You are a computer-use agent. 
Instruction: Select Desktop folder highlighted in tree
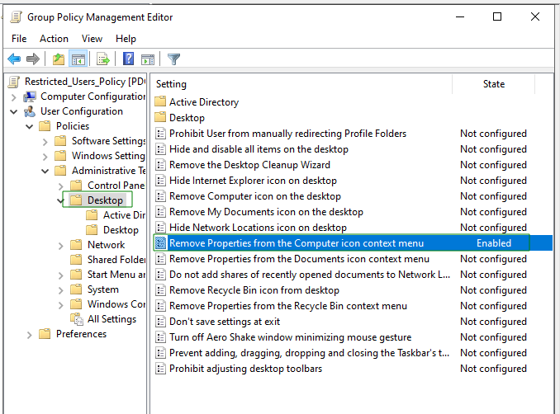pos(105,200)
